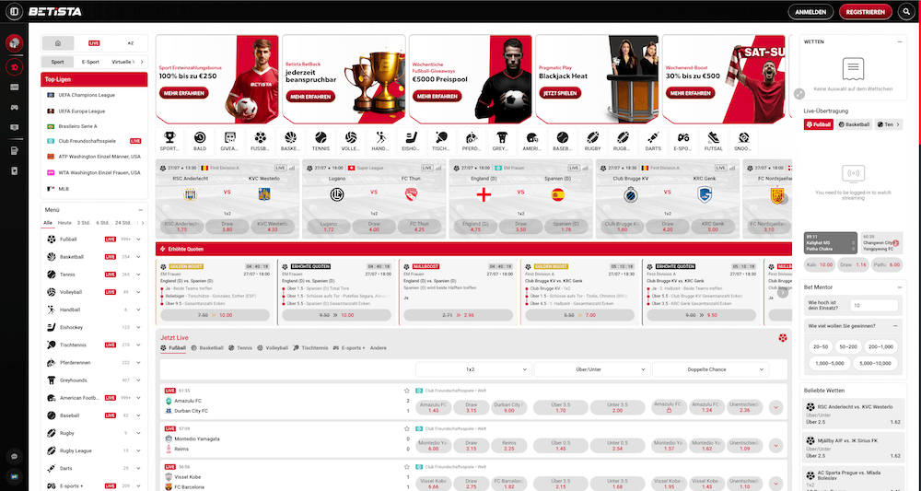Expand more markets for Amazulu FC match
Image resolution: width=921 pixels, height=491 pixels.
[x=775, y=407]
